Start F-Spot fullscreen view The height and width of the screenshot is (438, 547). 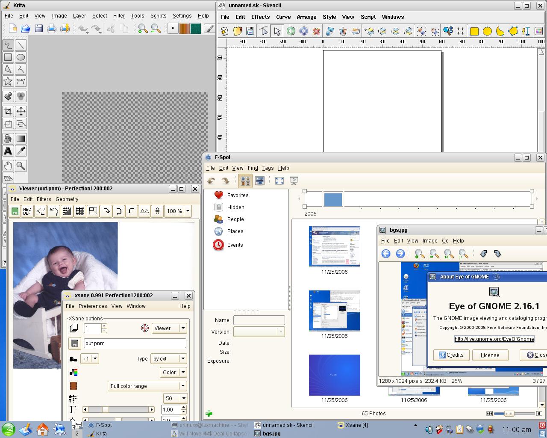point(279,181)
